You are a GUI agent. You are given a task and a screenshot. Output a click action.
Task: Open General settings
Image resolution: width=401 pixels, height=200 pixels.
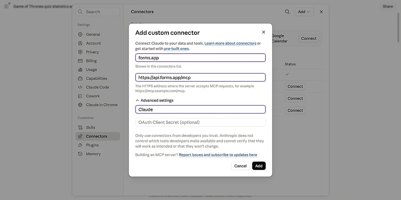(98, 34)
